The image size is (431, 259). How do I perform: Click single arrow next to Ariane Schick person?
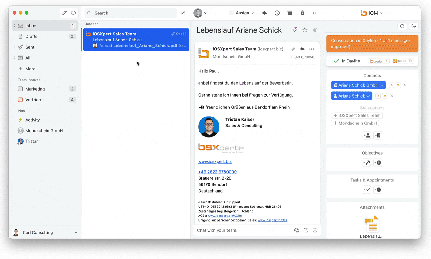378,96
